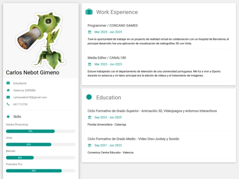Click the calendar icon before Mar 2023 - Jun 2023
The image size is (239, 179).
click(89, 64)
